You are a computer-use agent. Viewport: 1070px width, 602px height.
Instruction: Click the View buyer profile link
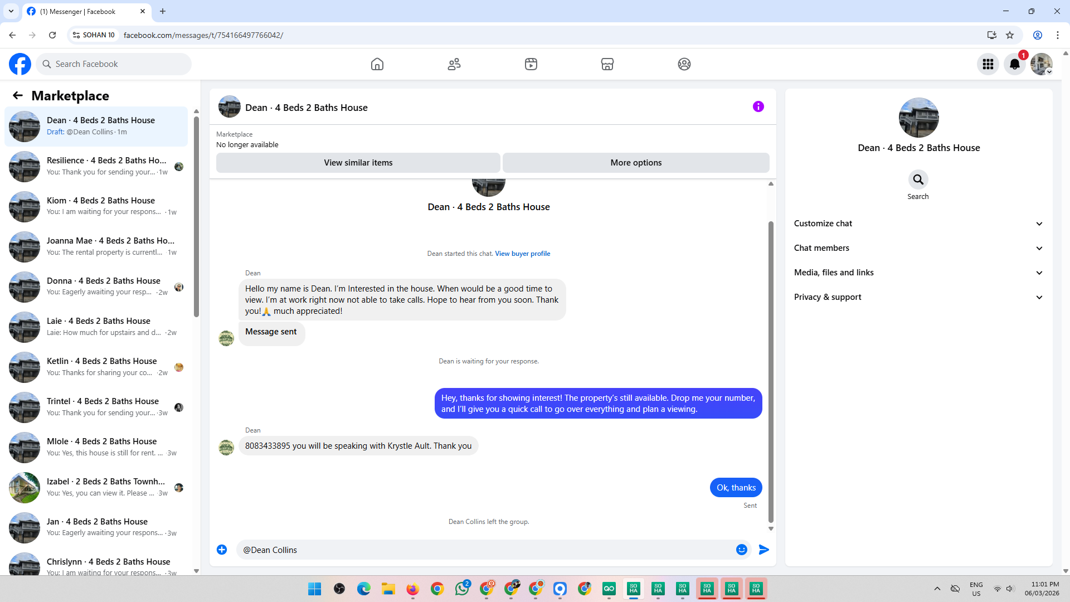[522, 254]
